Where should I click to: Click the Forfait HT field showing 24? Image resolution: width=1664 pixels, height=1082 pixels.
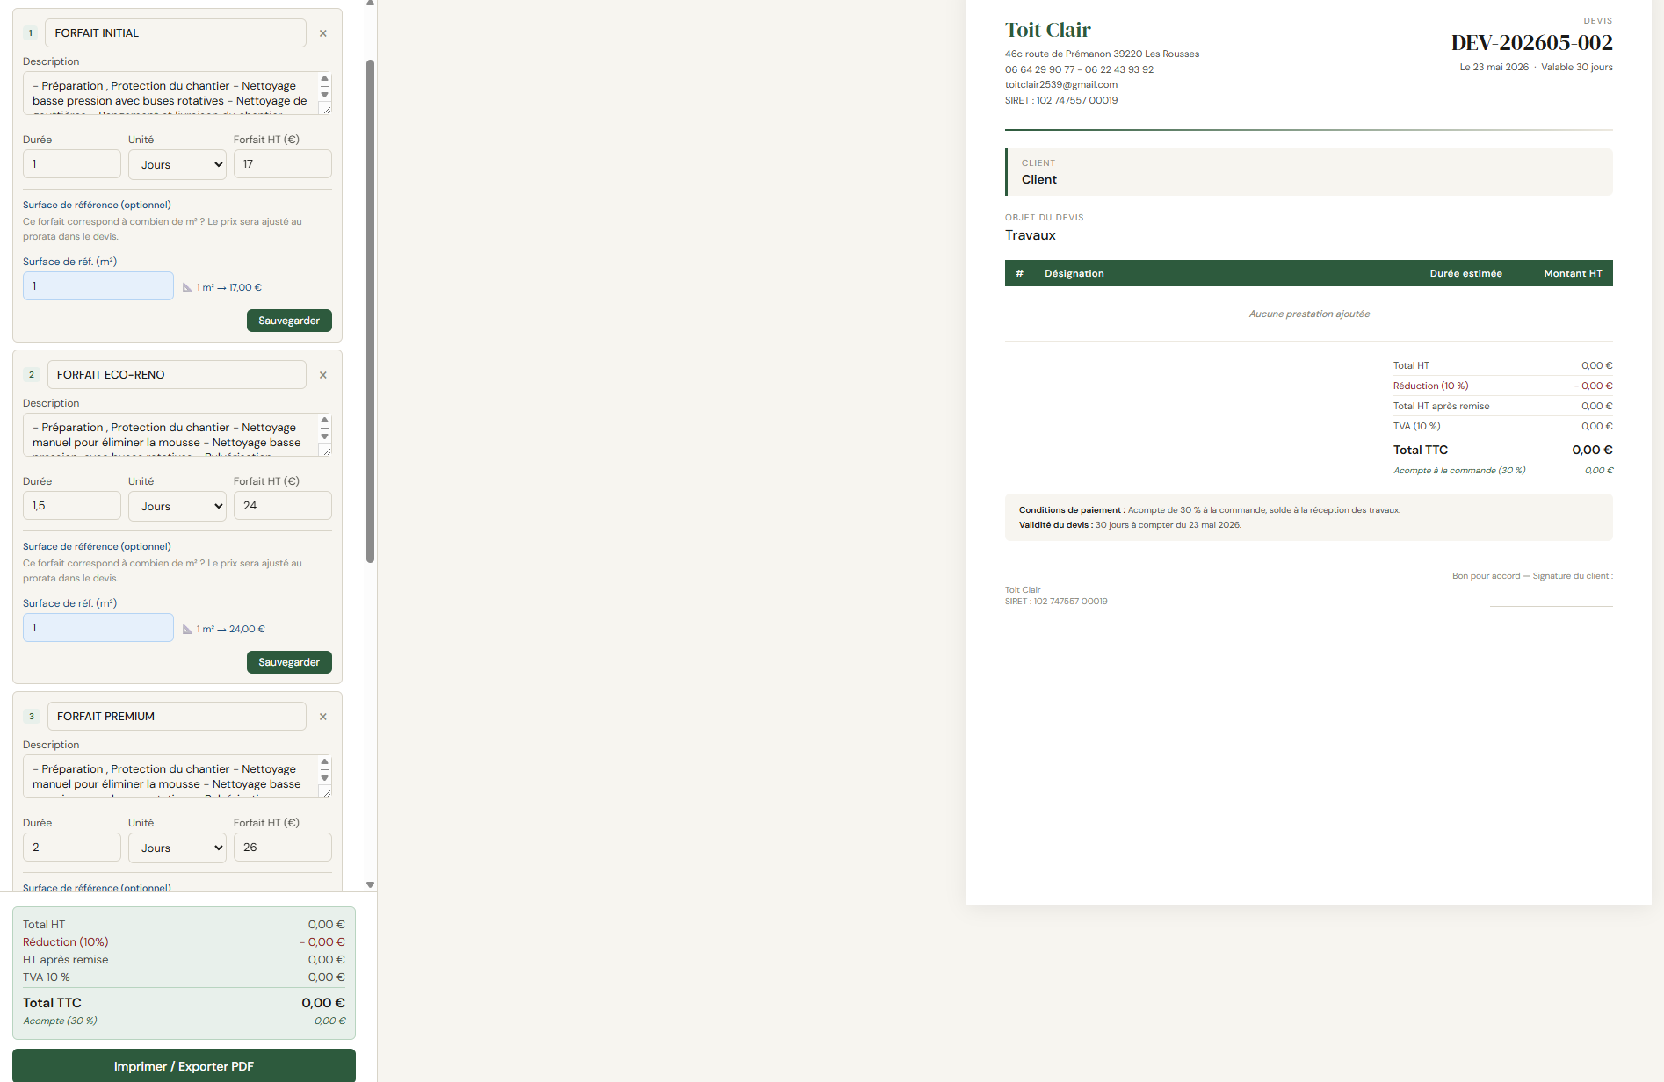click(x=283, y=505)
